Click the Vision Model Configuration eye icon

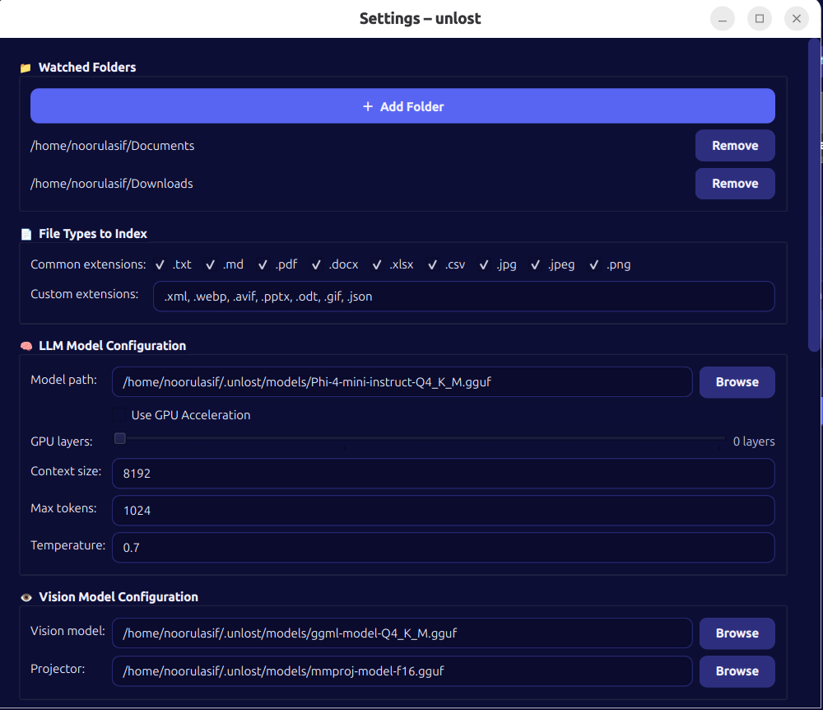coord(26,598)
